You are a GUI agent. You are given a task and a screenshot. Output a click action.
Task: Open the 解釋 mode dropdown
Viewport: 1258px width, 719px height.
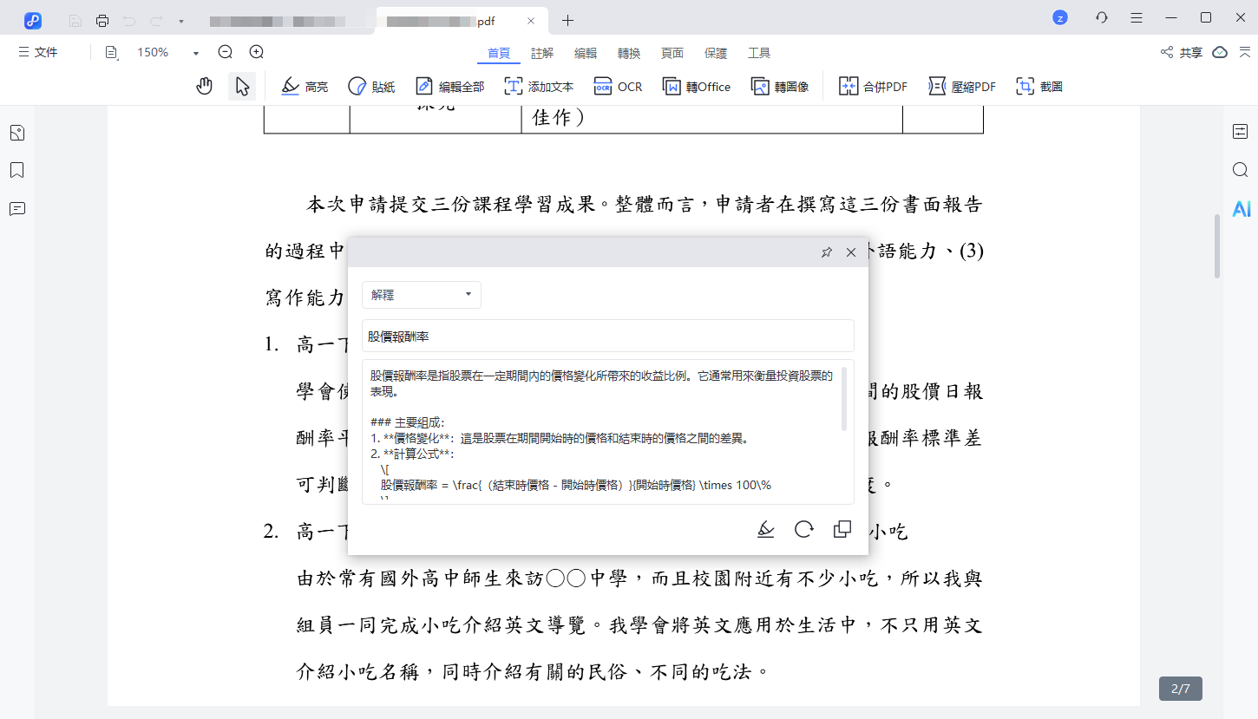click(x=421, y=295)
